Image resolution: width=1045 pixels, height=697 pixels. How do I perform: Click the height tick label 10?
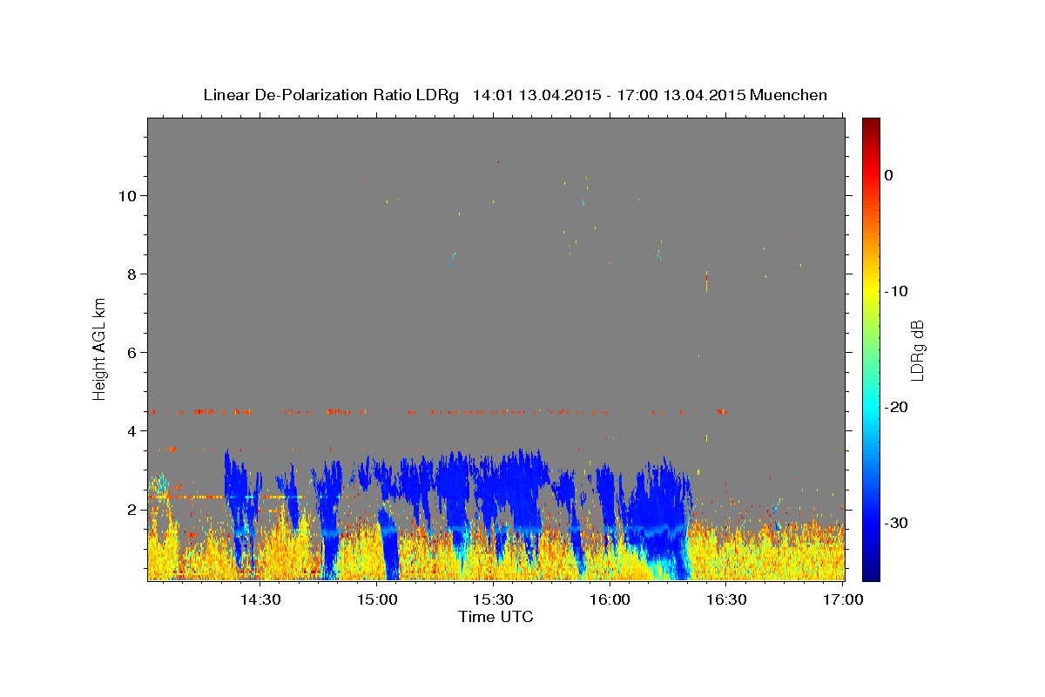(x=128, y=195)
